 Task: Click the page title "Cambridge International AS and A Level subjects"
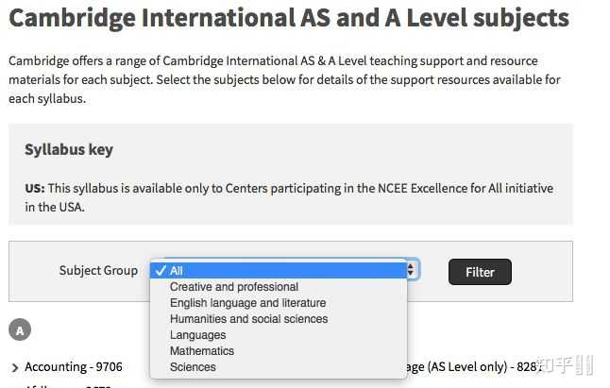coord(288,18)
